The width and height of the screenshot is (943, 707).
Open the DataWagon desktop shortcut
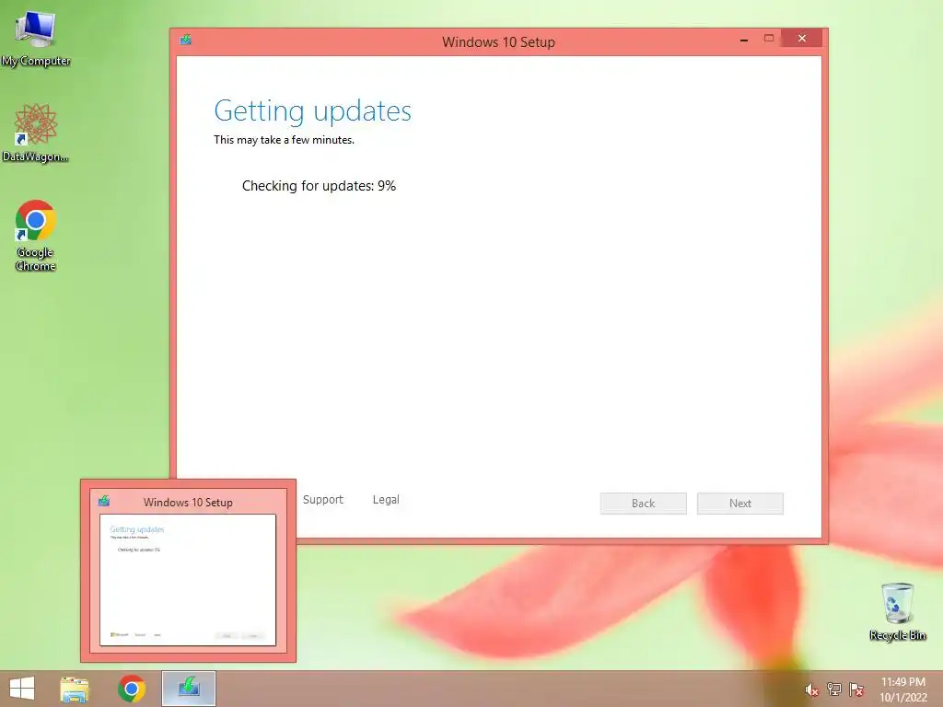coord(36,133)
